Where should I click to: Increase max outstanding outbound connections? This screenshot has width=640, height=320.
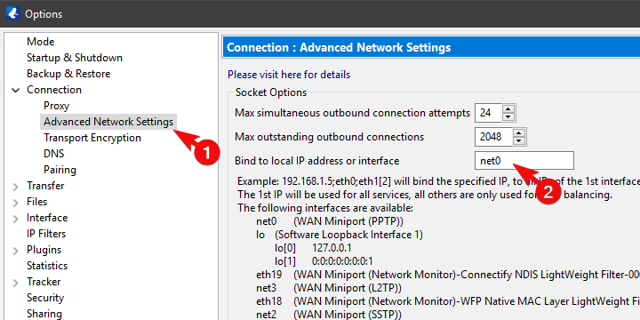point(518,132)
